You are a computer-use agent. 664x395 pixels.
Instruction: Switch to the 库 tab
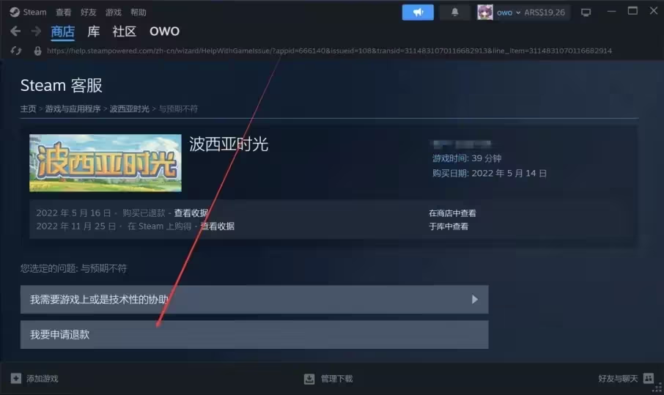[x=93, y=32]
